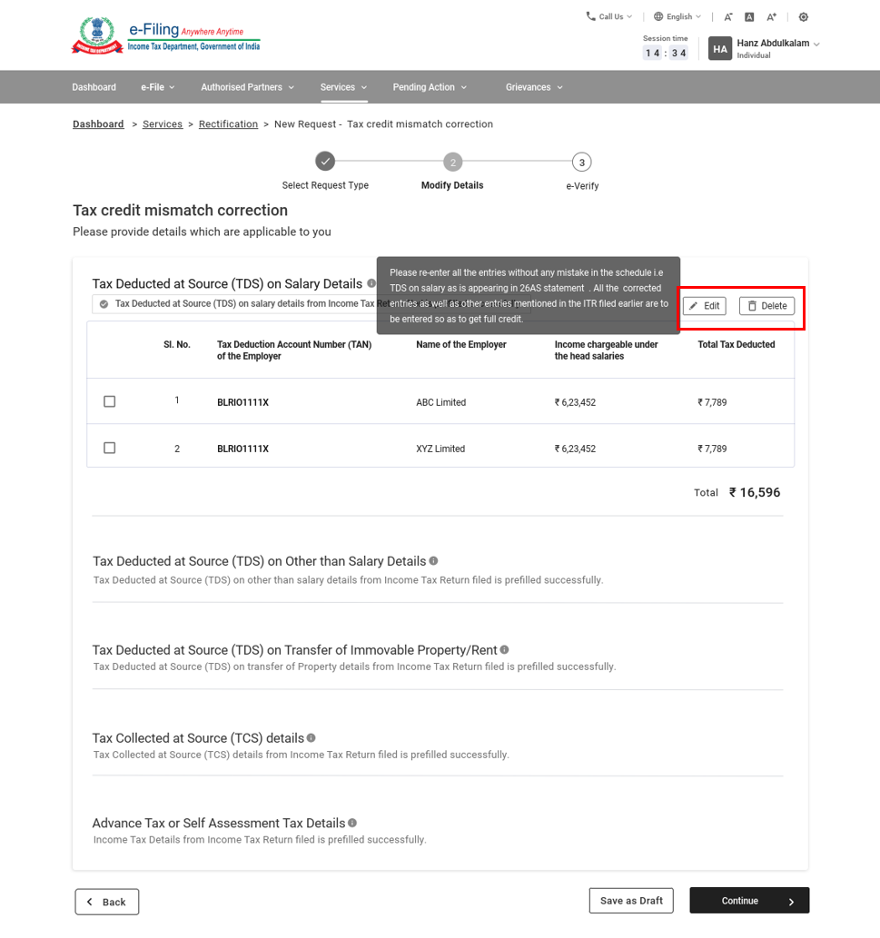Click the decrease font size icon
The image size is (880, 938).
click(x=728, y=17)
